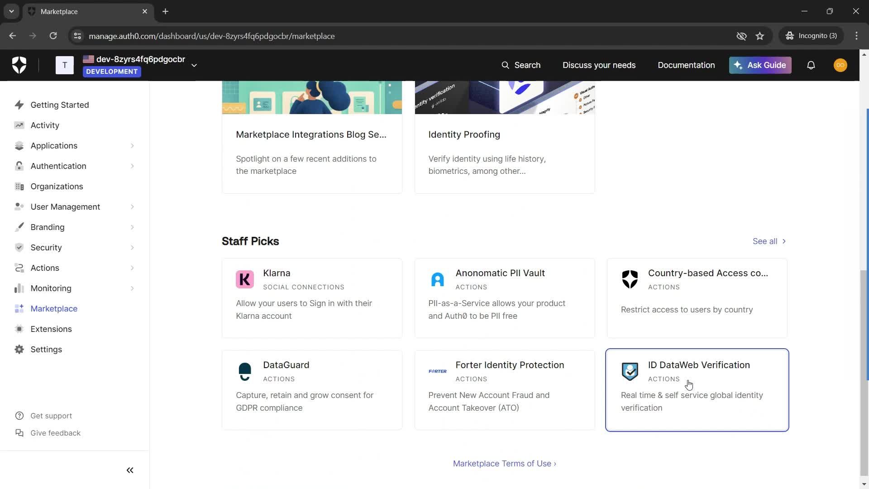Open Marketplace Integrations Blog Series card

tap(312, 137)
